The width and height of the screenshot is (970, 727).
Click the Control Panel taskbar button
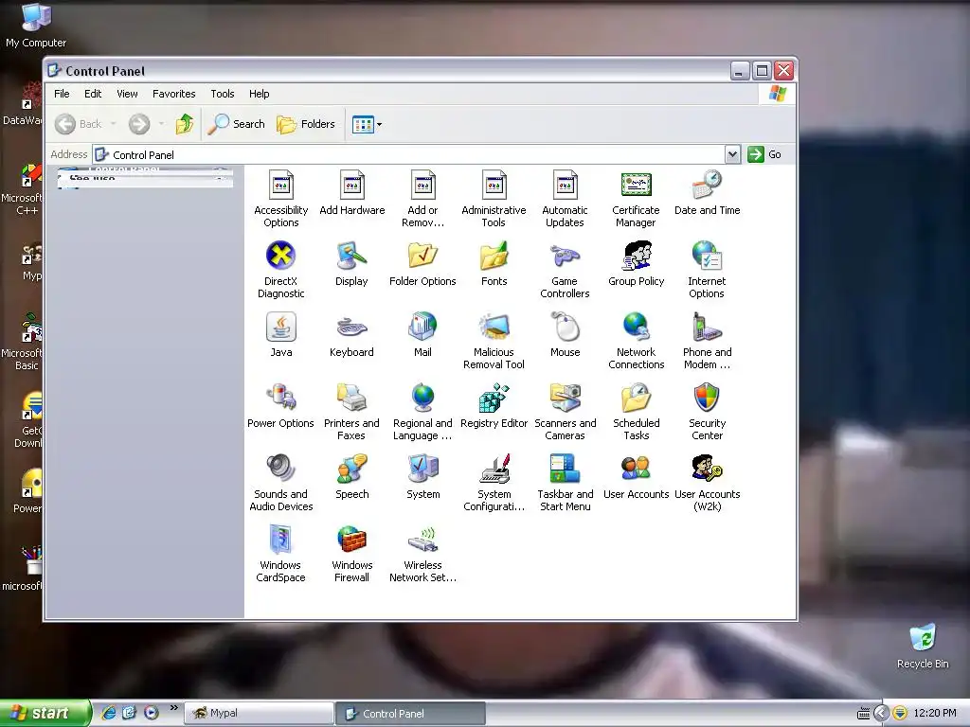pos(410,714)
